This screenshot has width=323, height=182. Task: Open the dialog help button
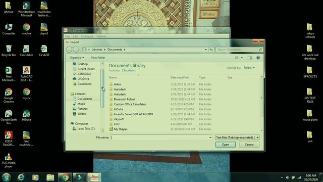[258, 58]
